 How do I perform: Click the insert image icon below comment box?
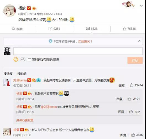23,59
